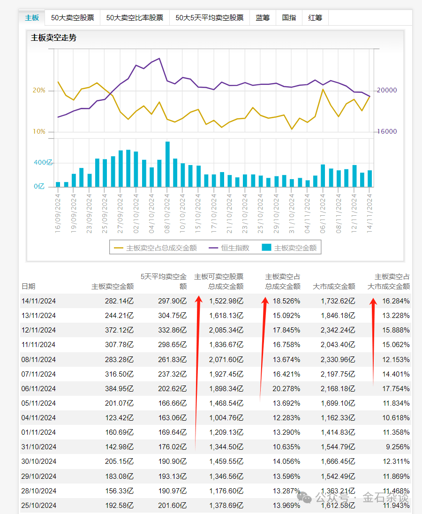The image size is (422, 514).
Task: Open the 国指 tab
Action: [x=289, y=17]
